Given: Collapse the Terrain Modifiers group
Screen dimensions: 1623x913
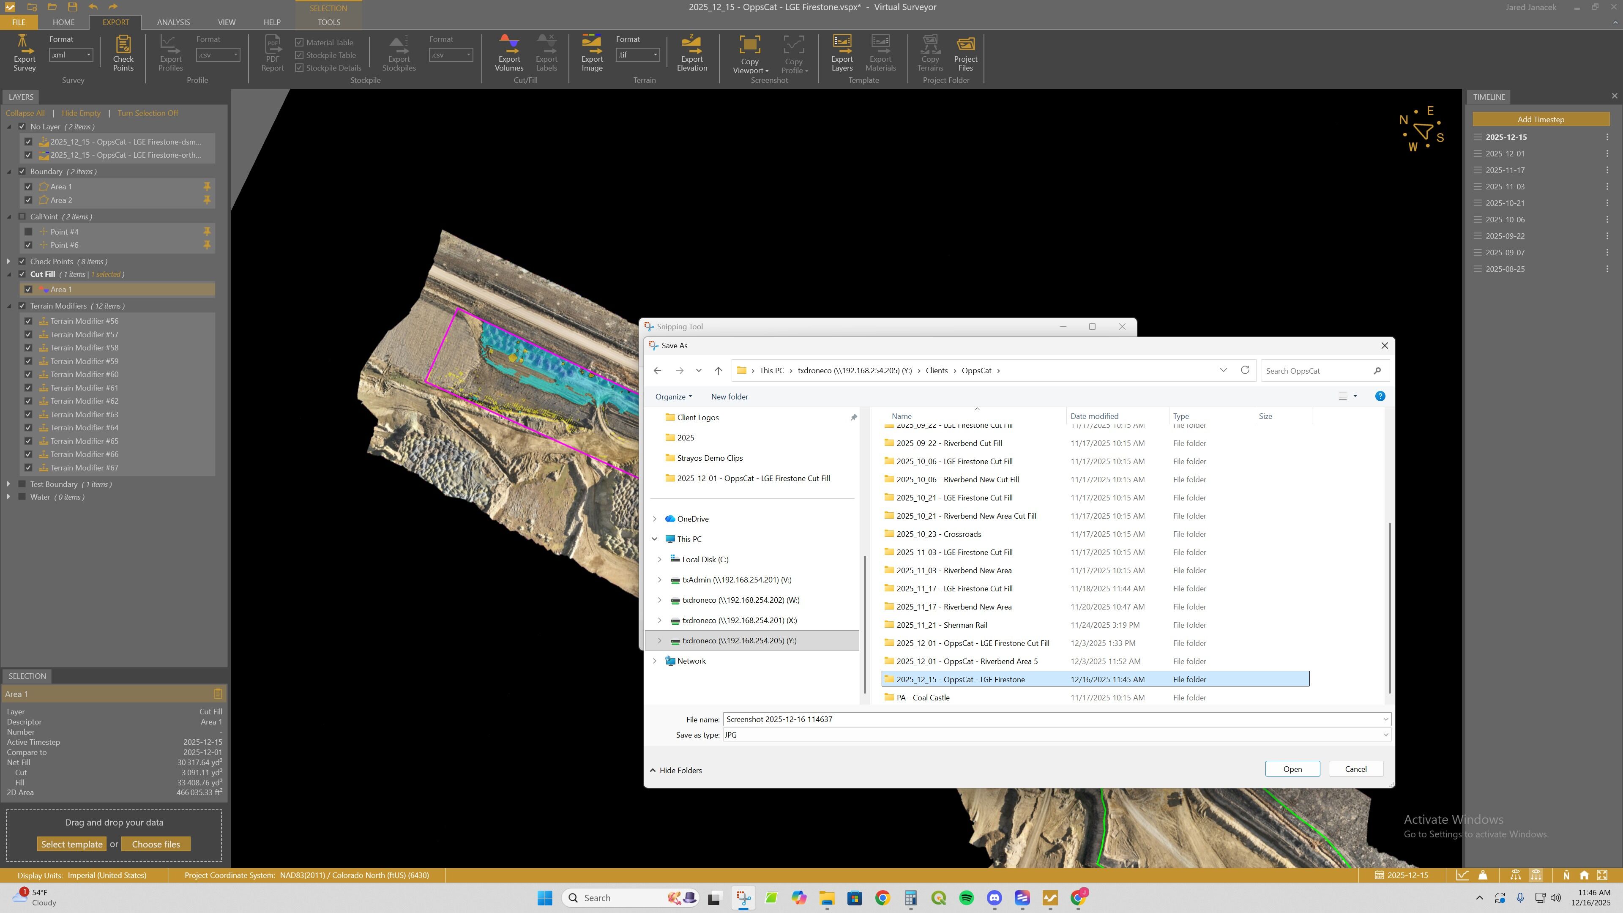Looking at the screenshot, I should click(x=9, y=306).
